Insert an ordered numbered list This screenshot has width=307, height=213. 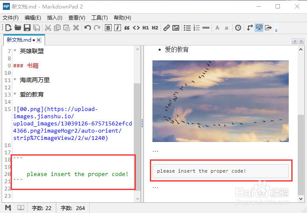[197, 28]
